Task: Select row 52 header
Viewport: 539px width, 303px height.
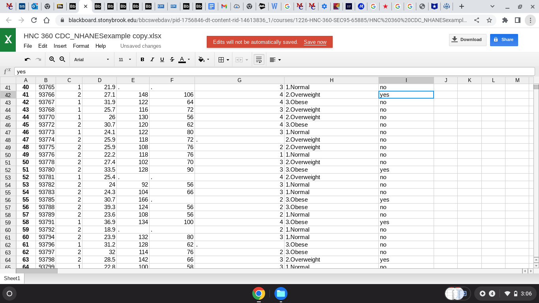Action: pyautogui.click(x=8, y=170)
